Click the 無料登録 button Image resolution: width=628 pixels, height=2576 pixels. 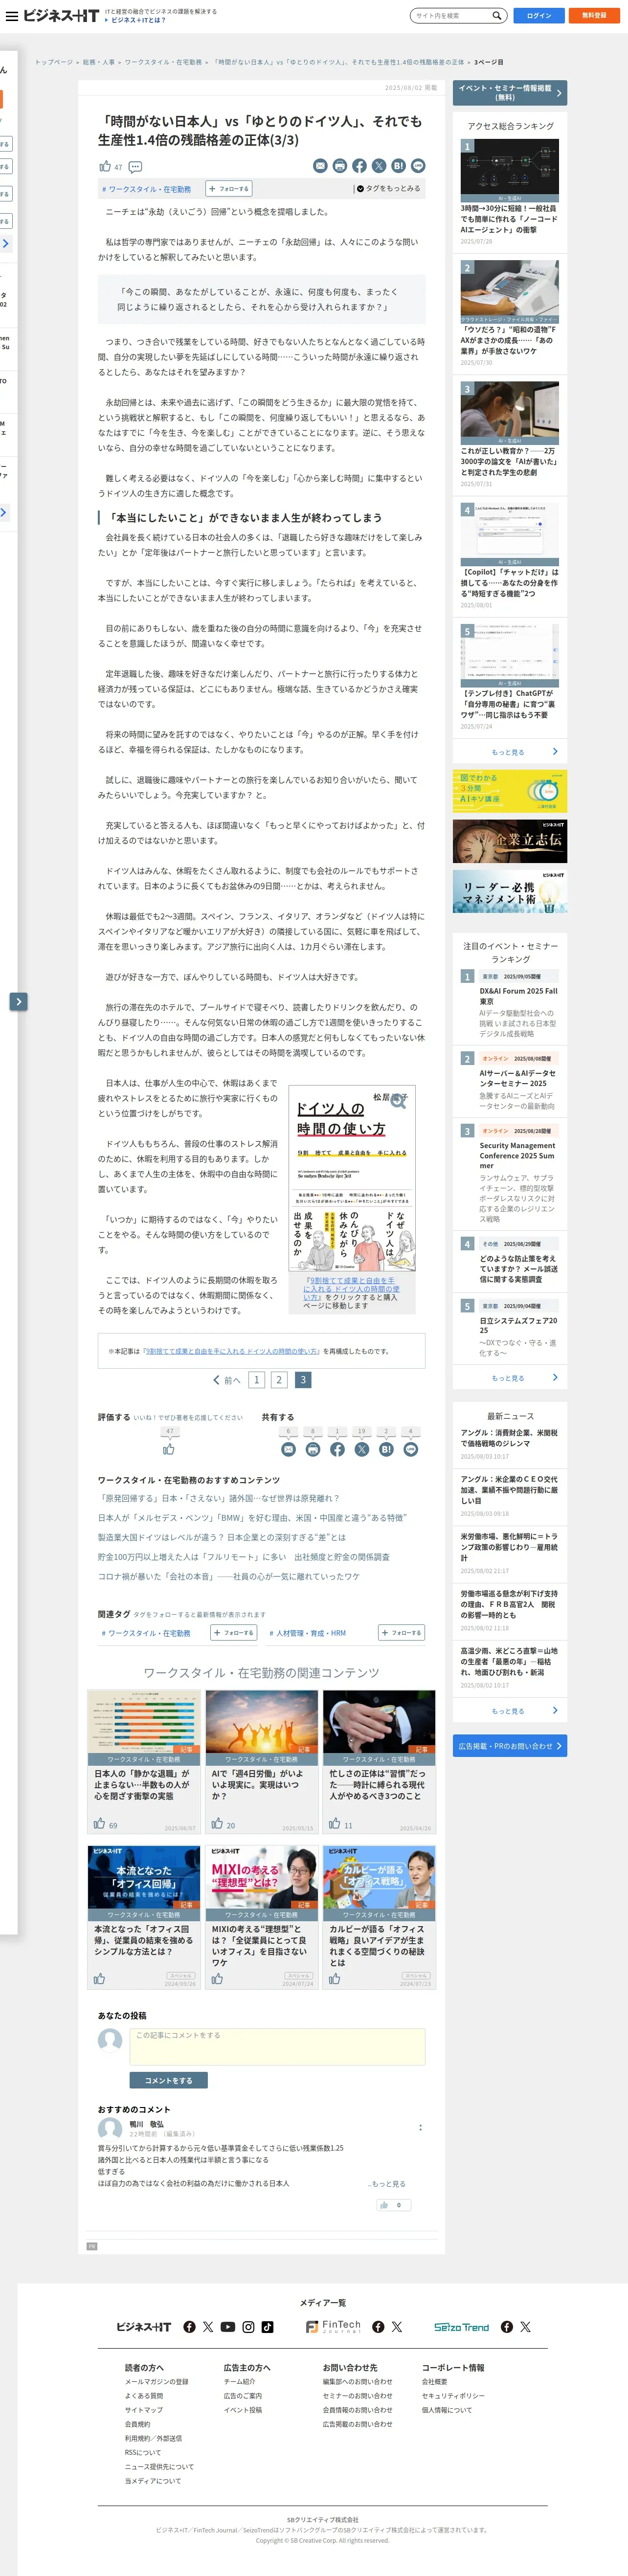point(594,16)
